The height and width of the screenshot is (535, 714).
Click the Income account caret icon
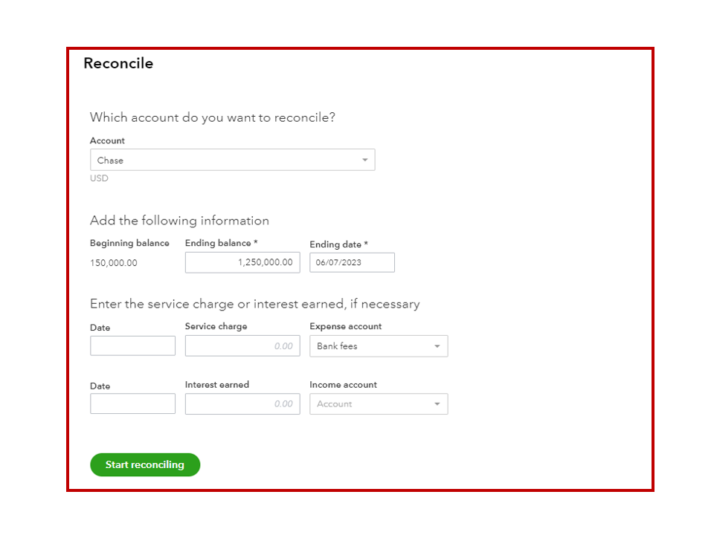(x=437, y=404)
